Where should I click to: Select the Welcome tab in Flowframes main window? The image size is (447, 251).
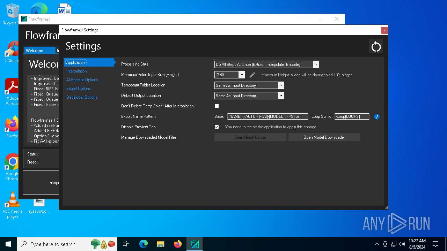click(x=39, y=51)
